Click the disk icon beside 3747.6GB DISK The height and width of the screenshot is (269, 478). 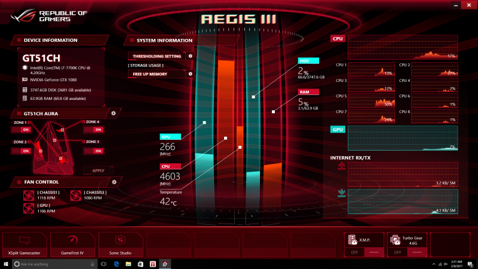tap(25, 90)
